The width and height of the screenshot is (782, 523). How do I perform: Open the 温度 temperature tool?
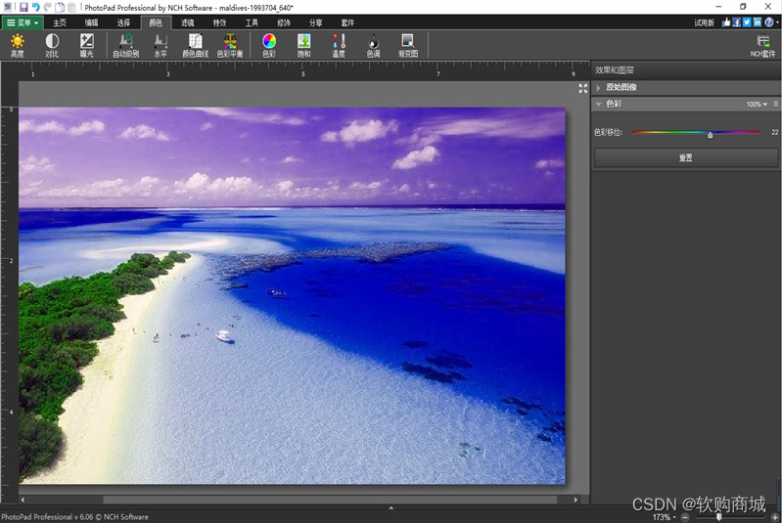pos(339,45)
